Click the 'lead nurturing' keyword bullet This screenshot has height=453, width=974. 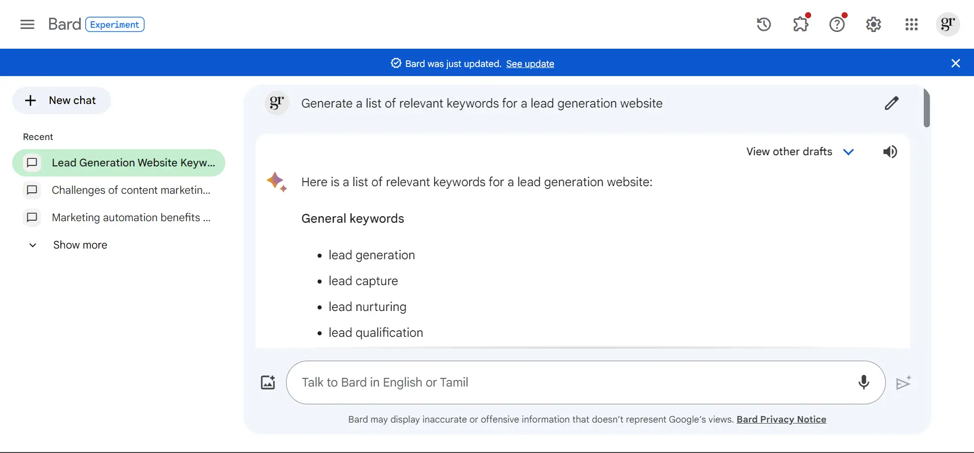(x=367, y=307)
